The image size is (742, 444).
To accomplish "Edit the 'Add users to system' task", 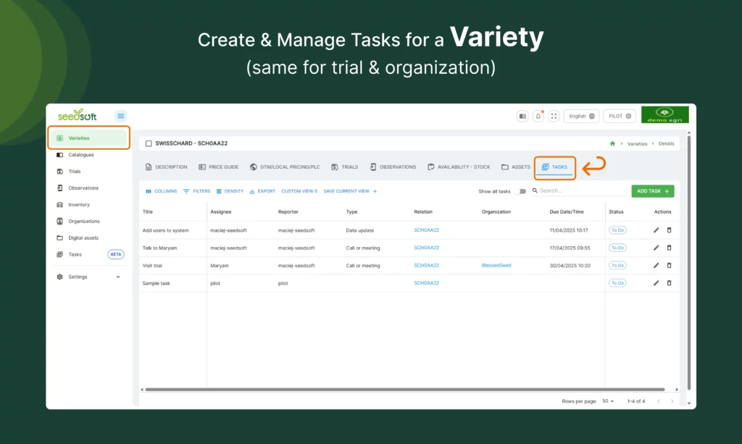I will (x=656, y=230).
